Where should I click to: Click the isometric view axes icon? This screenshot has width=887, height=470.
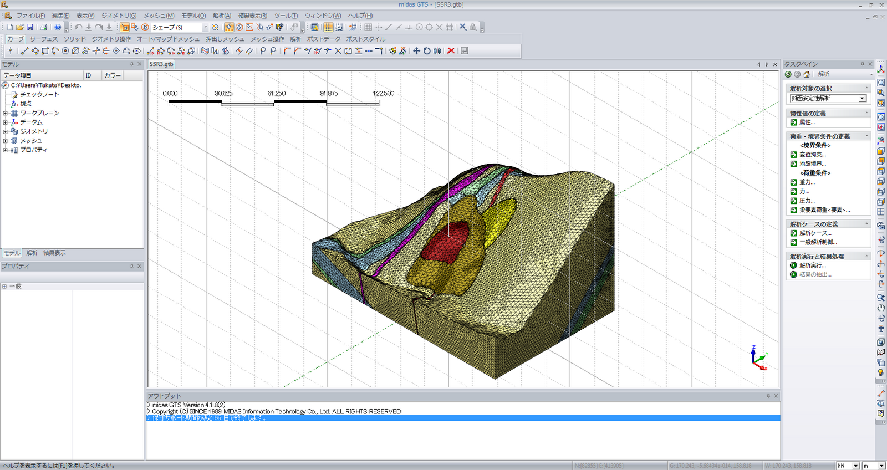[881, 69]
